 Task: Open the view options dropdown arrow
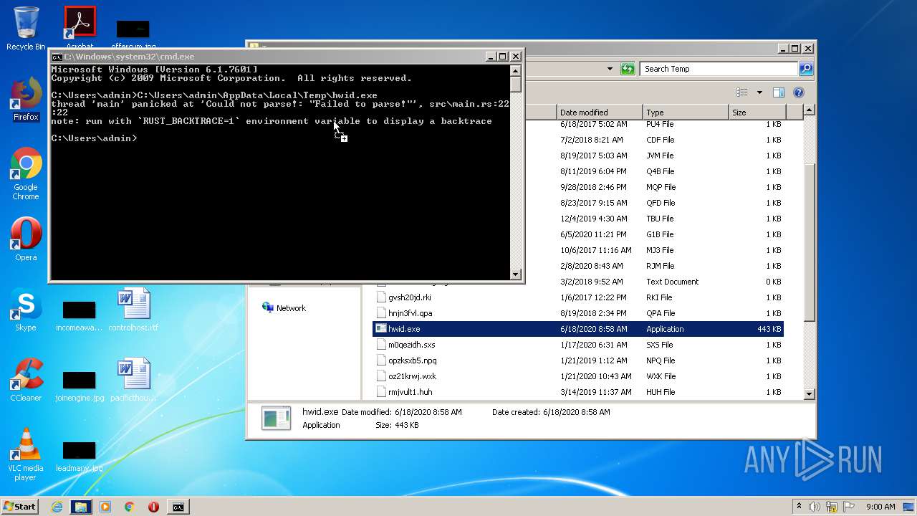(x=759, y=92)
